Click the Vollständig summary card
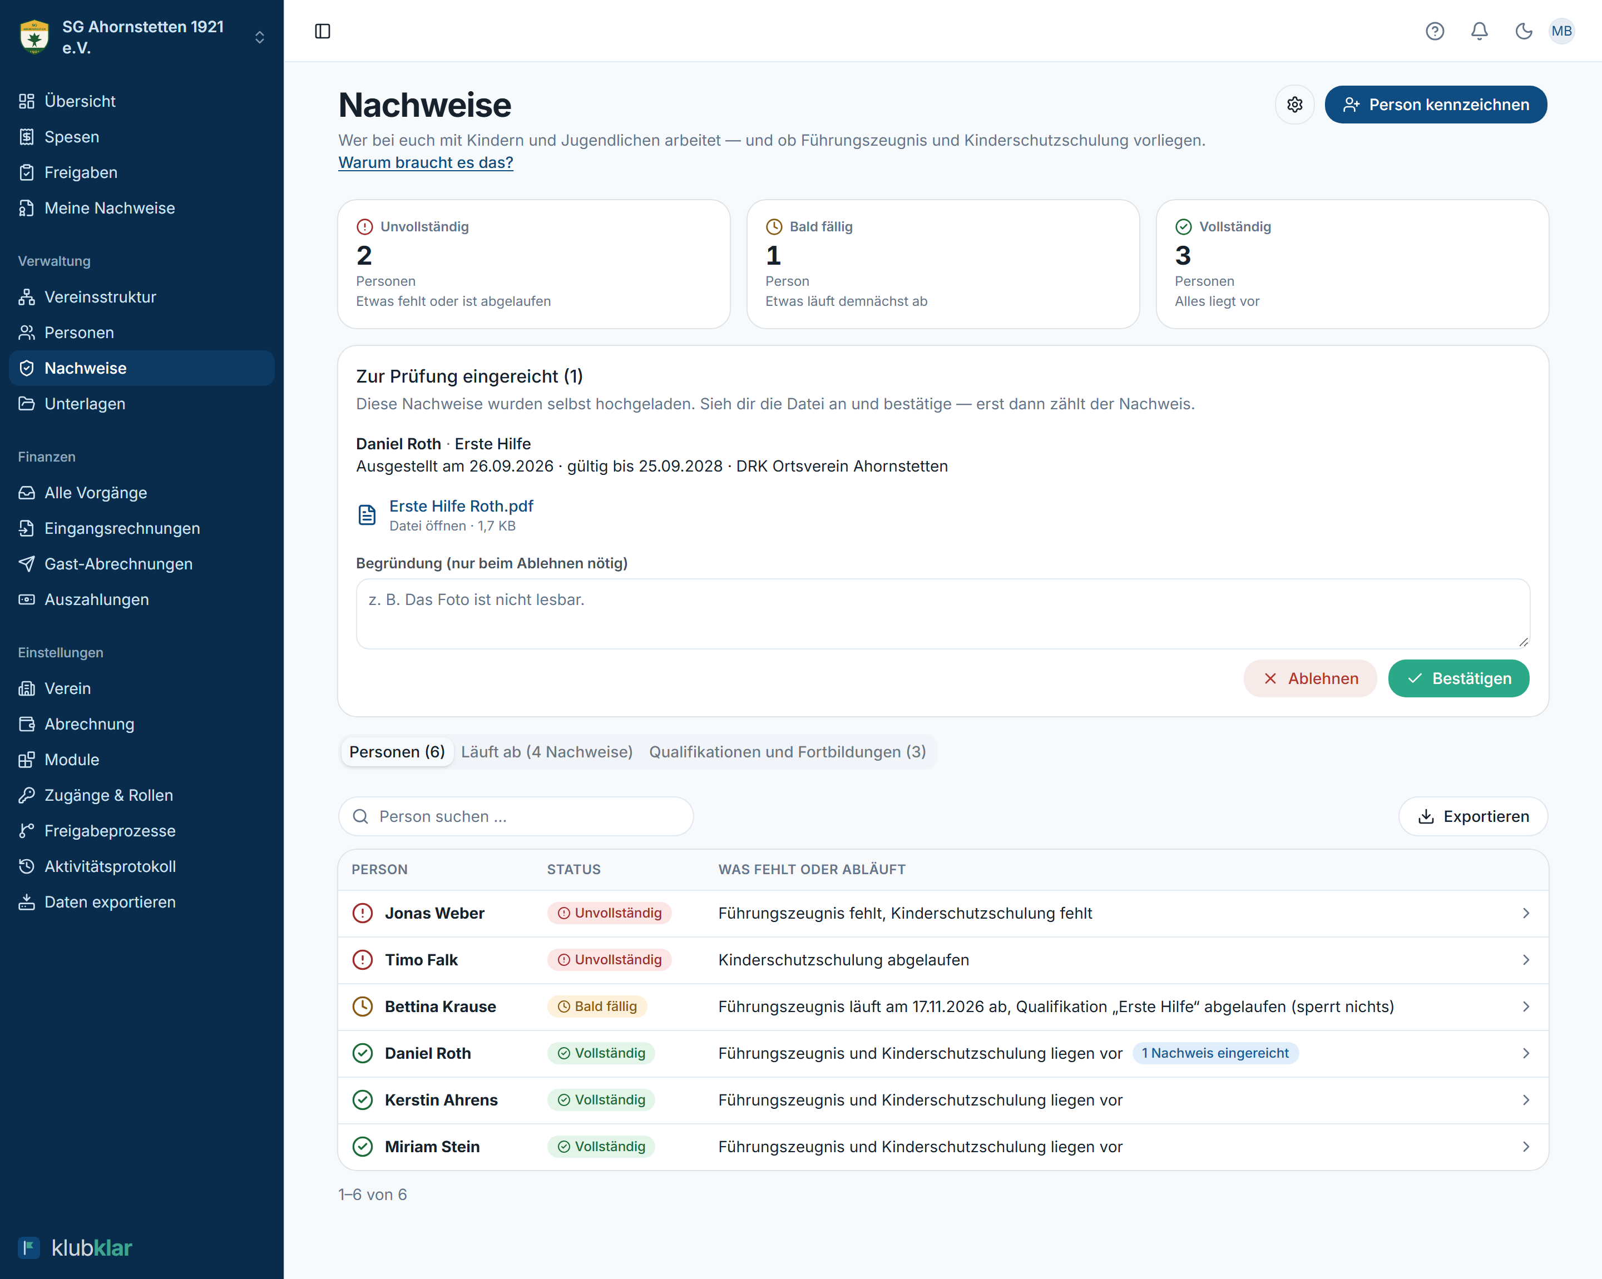 (x=1352, y=264)
